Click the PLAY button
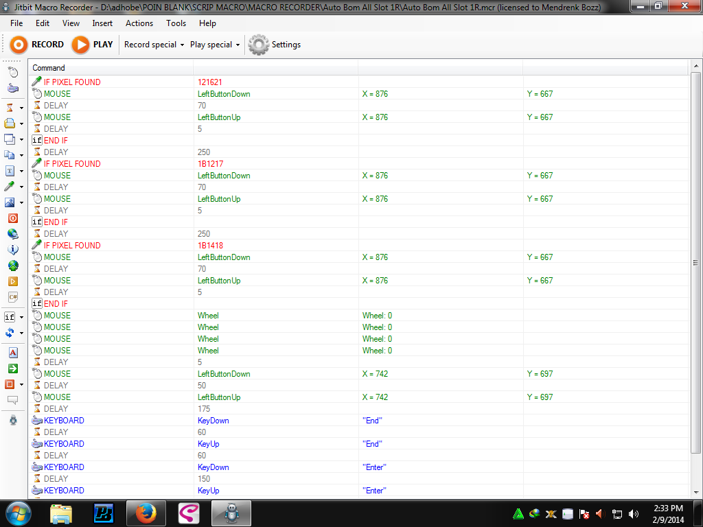 pyautogui.click(x=93, y=45)
